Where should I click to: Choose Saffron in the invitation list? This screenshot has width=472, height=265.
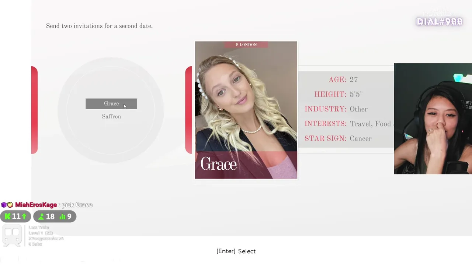coord(111,116)
